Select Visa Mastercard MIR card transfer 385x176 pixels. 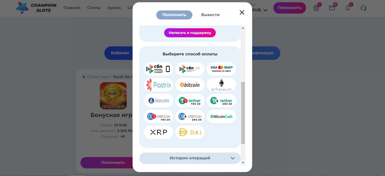(x=221, y=69)
